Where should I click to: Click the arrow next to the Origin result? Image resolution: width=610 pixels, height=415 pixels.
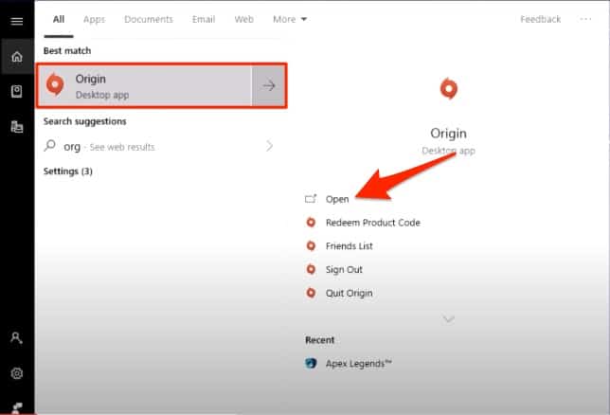point(269,85)
